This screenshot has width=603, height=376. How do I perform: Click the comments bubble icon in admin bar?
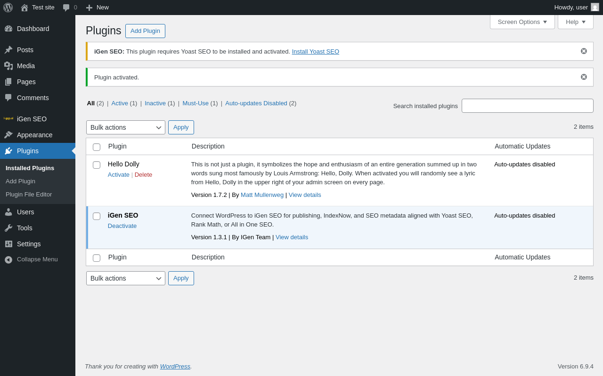click(x=66, y=8)
